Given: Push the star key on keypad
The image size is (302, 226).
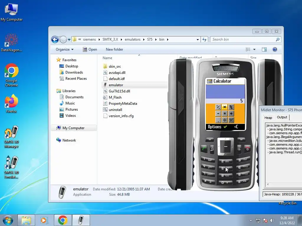Looking at the screenshot, I should pyautogui.click(x=208, y=181).
